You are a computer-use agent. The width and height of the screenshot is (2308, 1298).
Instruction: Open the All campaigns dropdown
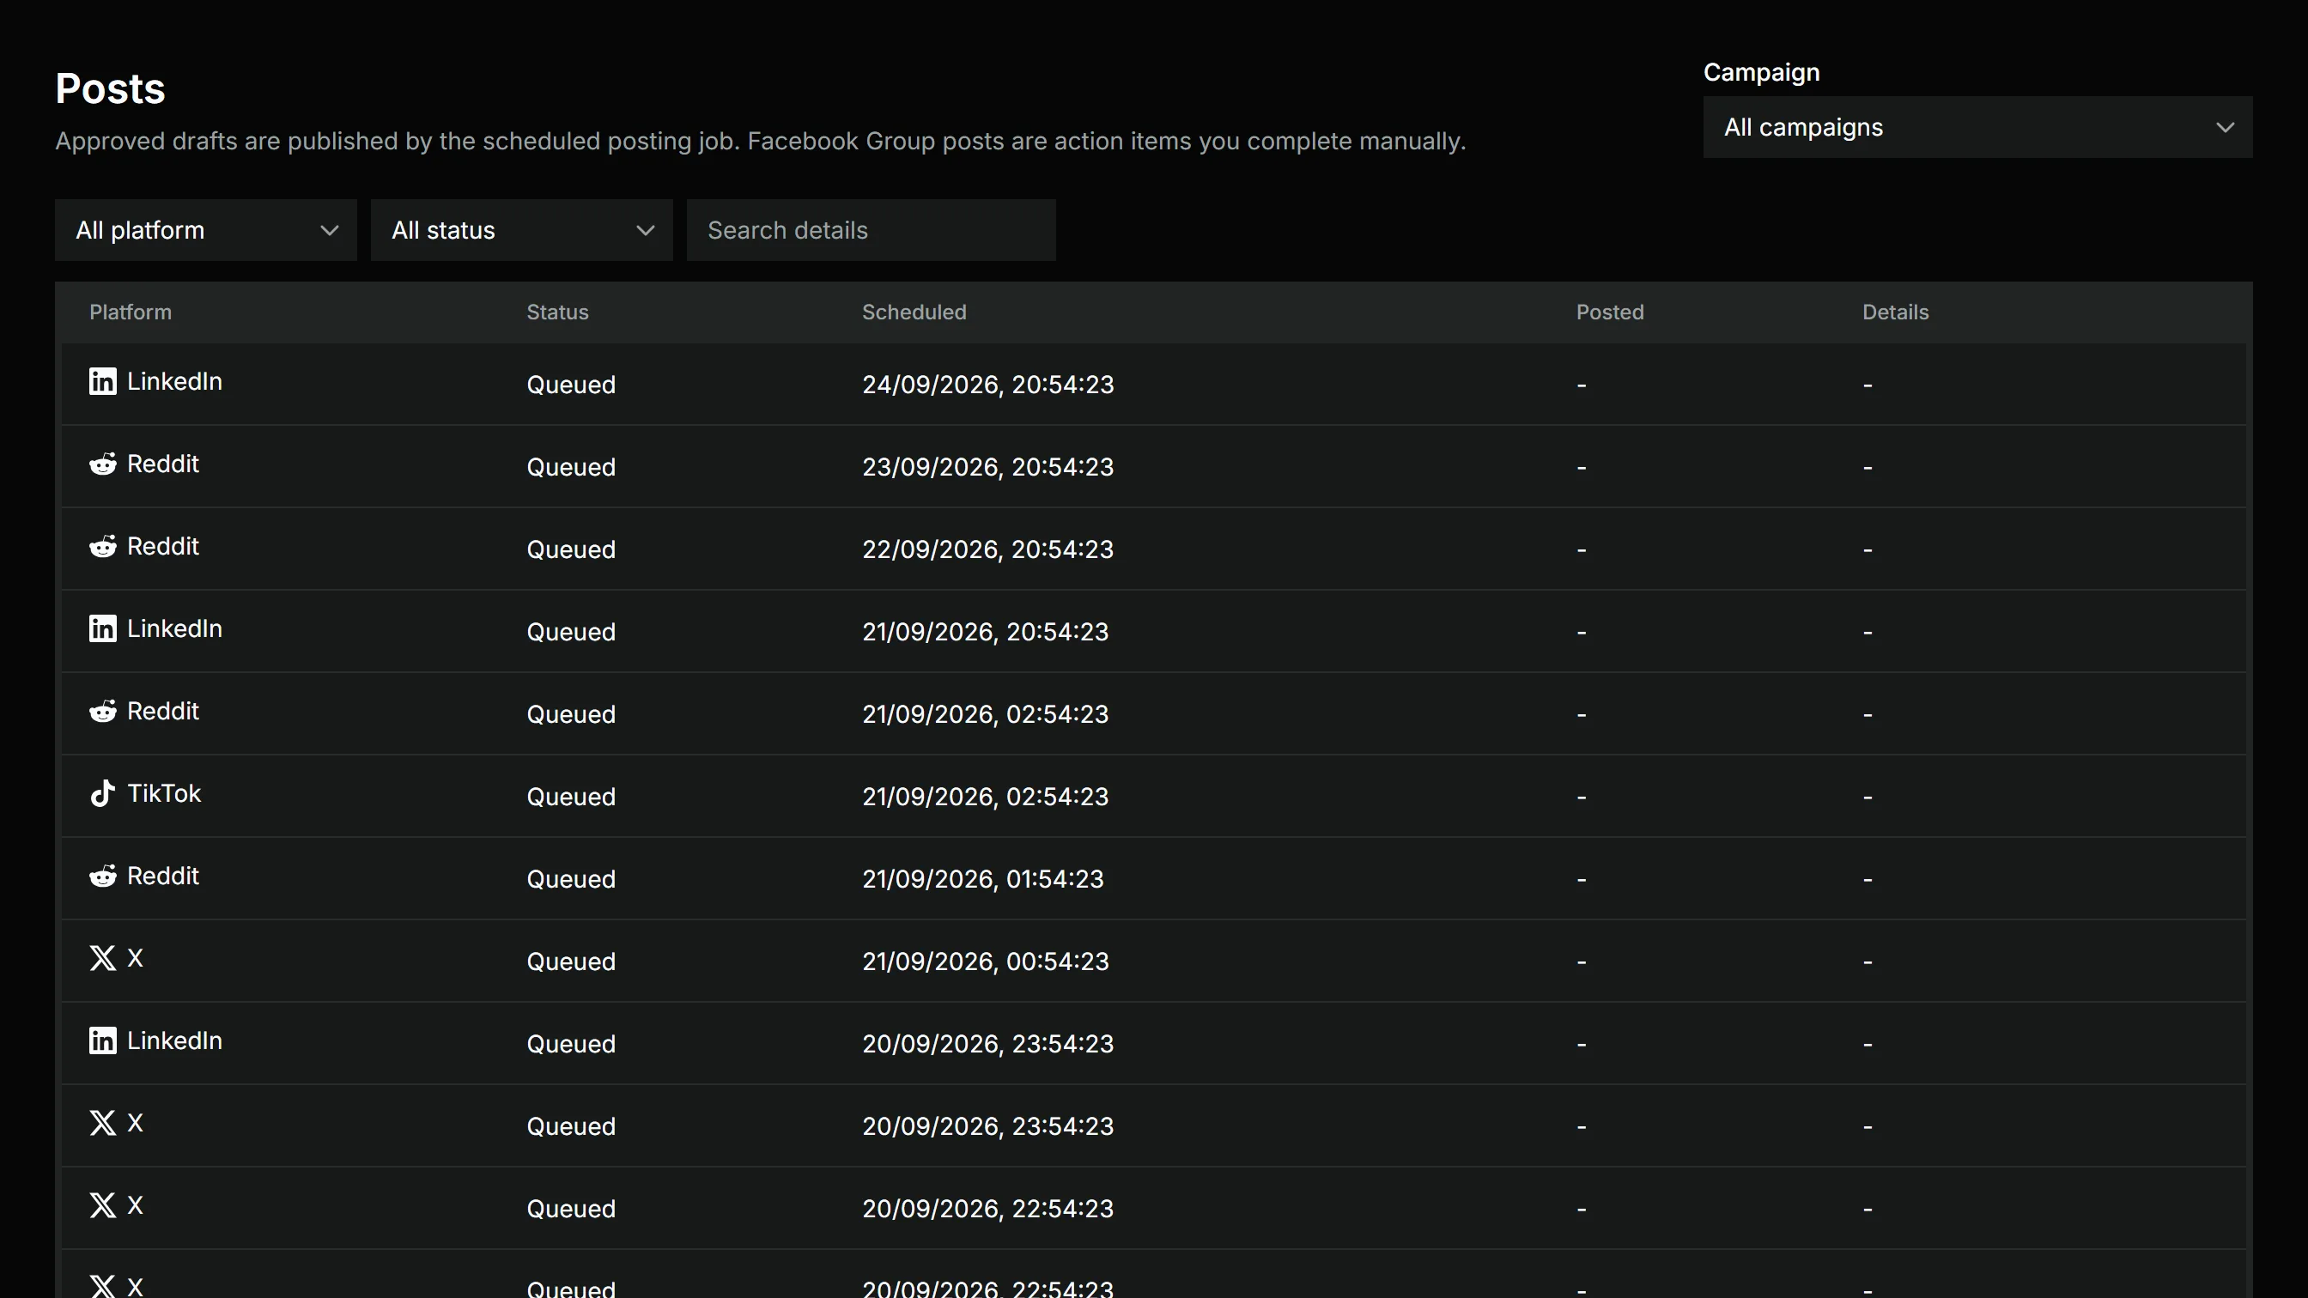[1977, 127]
